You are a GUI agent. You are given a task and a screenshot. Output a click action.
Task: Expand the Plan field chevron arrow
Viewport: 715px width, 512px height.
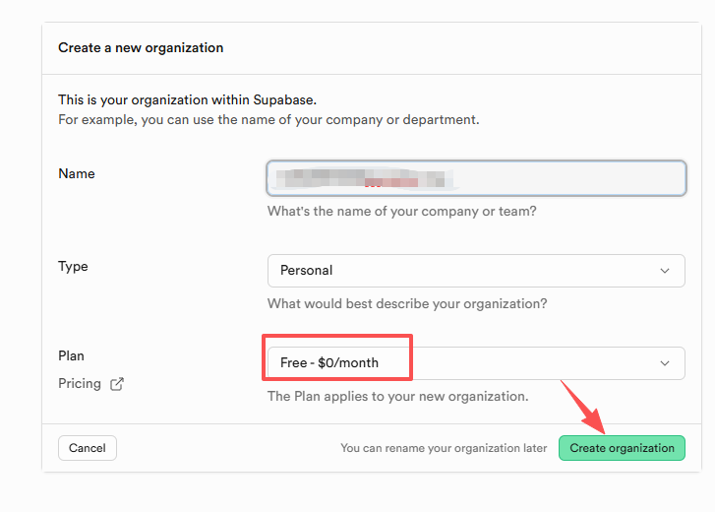[665, 363]
